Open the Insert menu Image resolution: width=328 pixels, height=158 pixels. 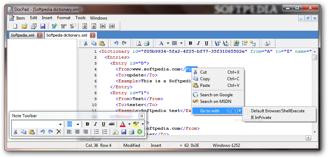tap(47, 18)
